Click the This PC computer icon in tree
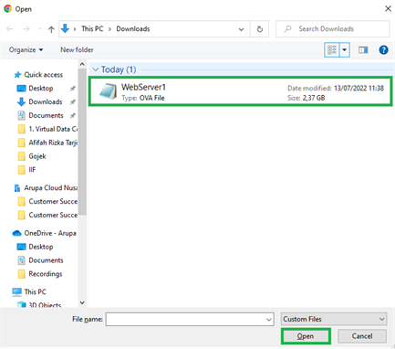This screenshot has height=349, width=395. [17, 292]
